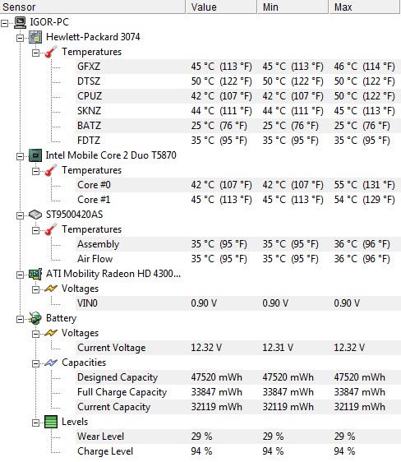Select the Designed Capacity row

238,377
